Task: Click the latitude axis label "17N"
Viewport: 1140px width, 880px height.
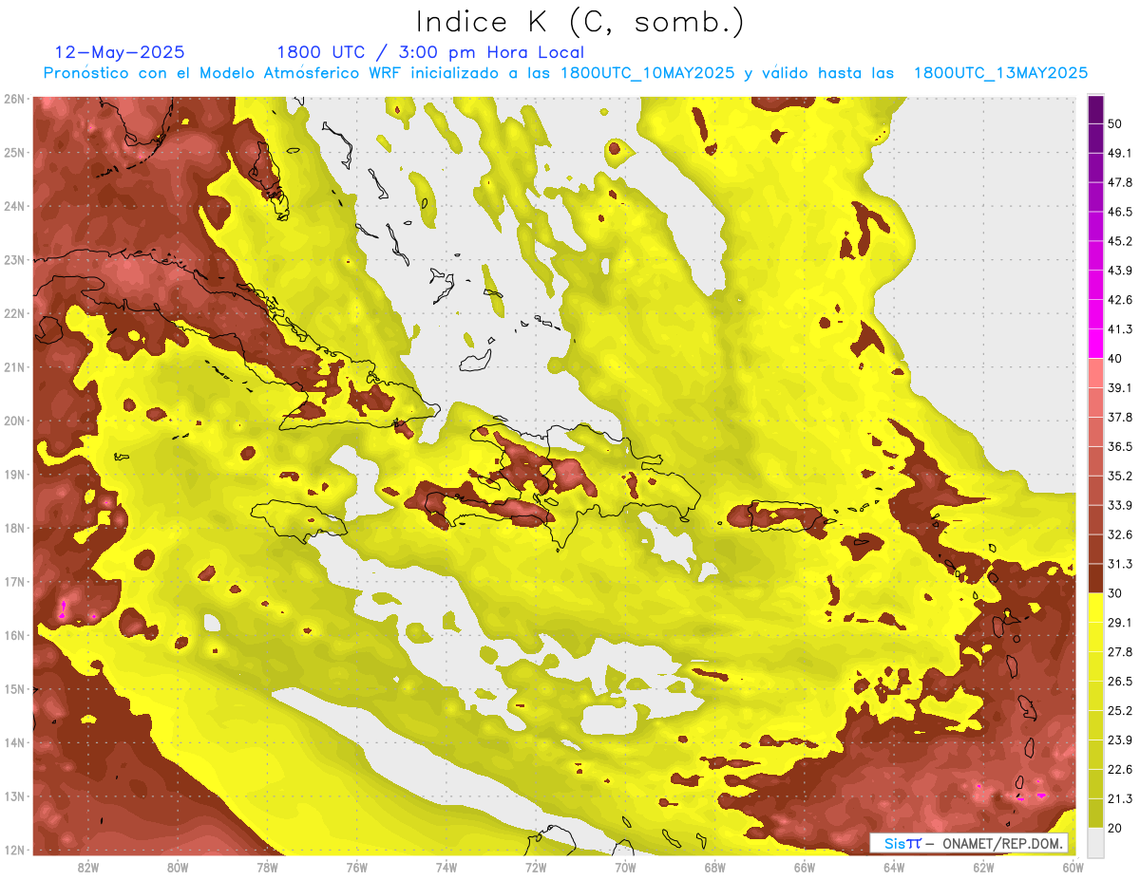Action: 14,582
